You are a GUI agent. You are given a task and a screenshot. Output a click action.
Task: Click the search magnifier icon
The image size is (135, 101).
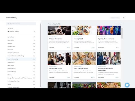click(8, 24)
